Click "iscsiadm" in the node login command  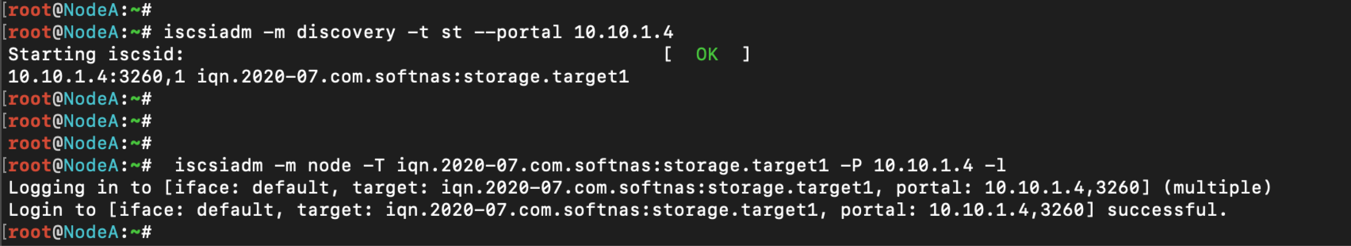tap(218, 165)
